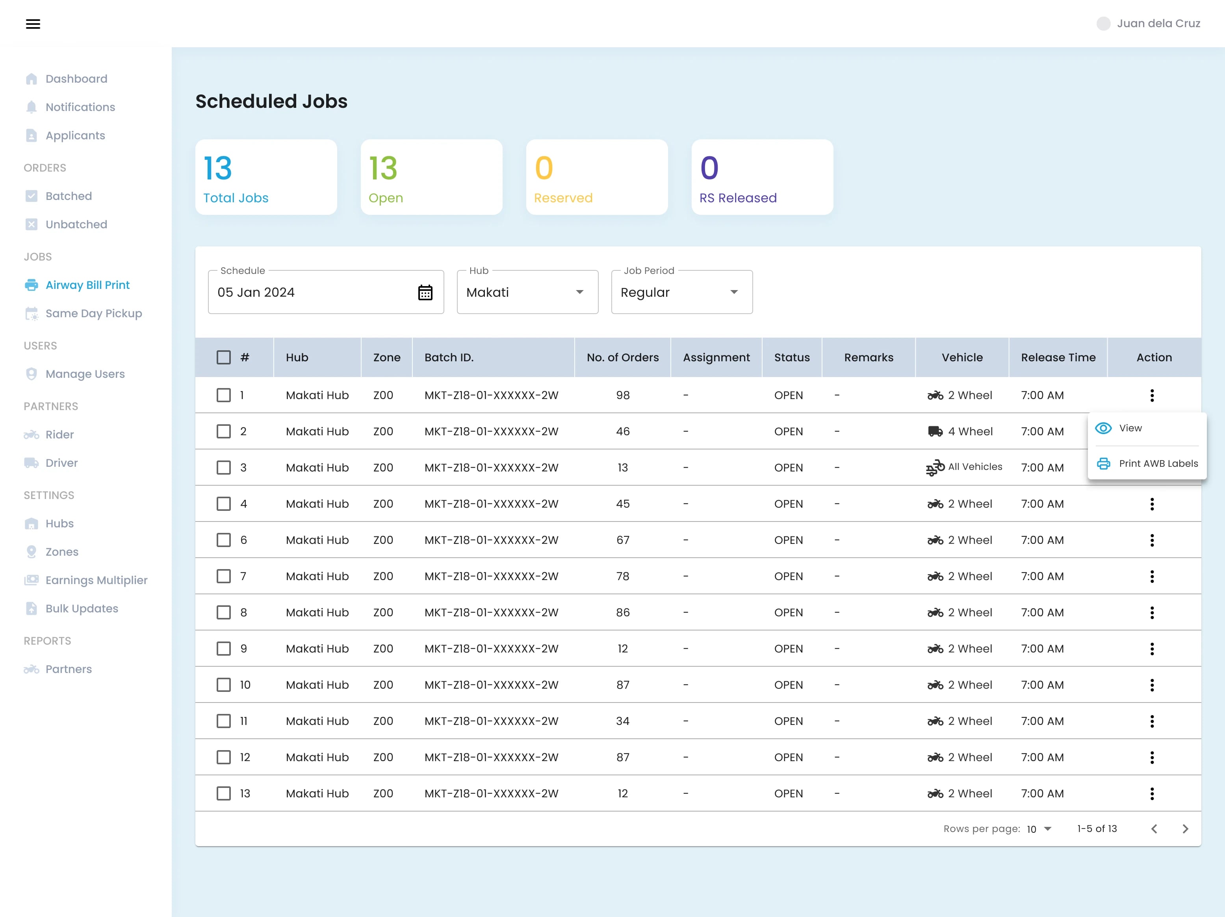
Task: Click the Open jobs summary card
Action: (x=431, y=177)
